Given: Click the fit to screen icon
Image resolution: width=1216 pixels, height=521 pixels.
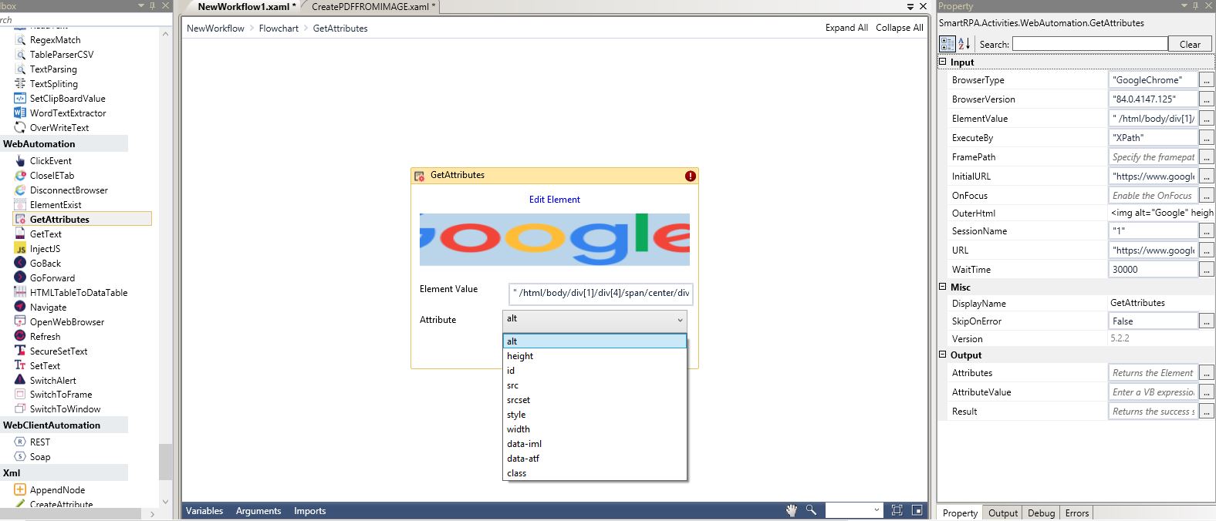Looking at the screenshot, I should (x=897, y=510).
